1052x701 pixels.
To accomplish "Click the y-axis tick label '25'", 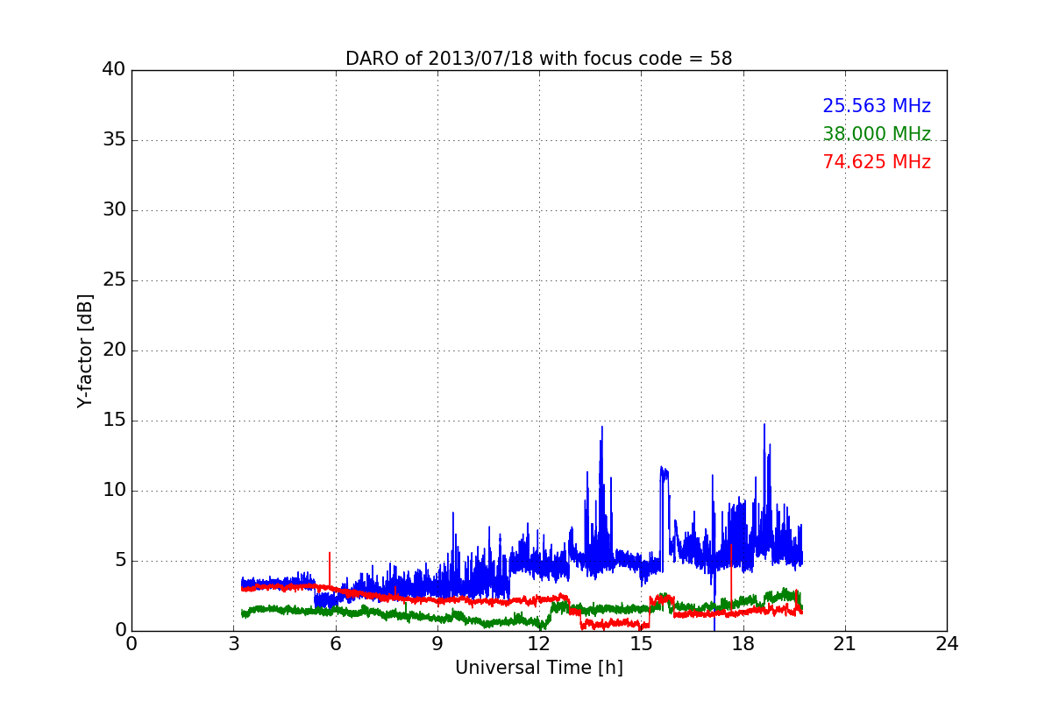I will click(114, 280).
